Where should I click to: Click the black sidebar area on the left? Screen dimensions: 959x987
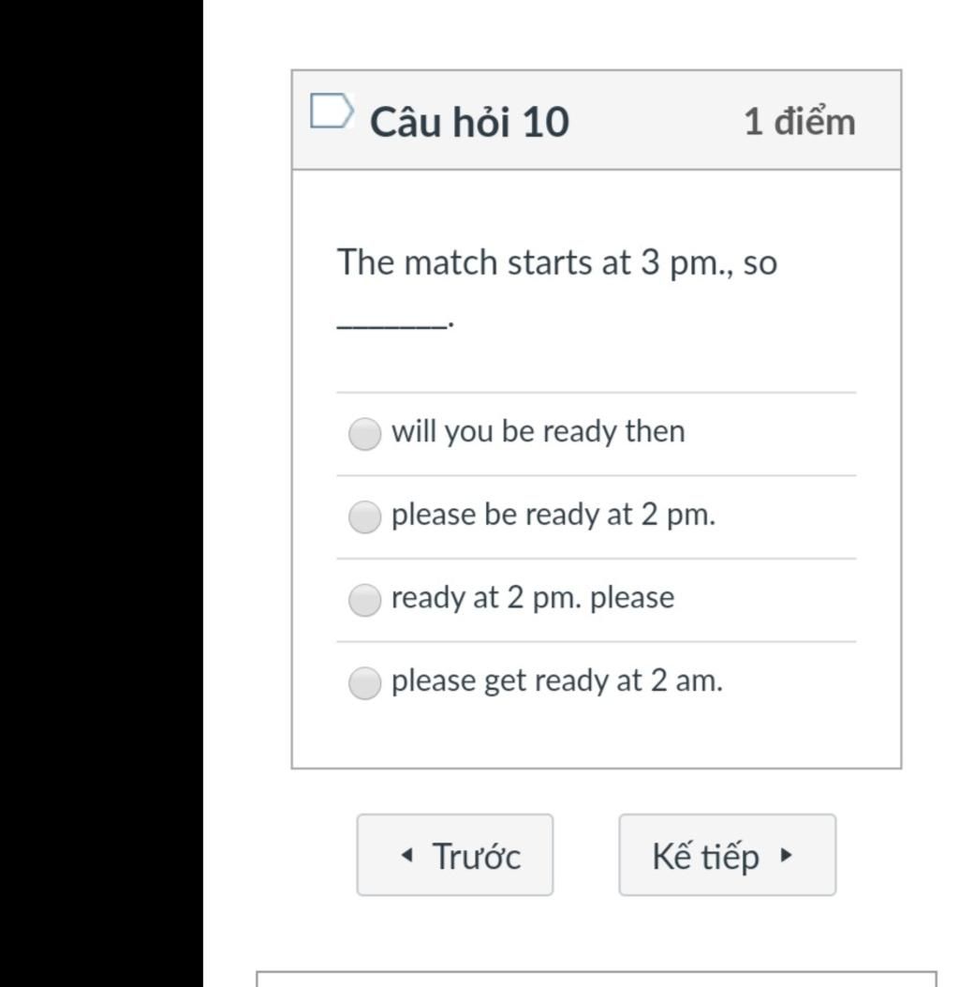point(101,493)
